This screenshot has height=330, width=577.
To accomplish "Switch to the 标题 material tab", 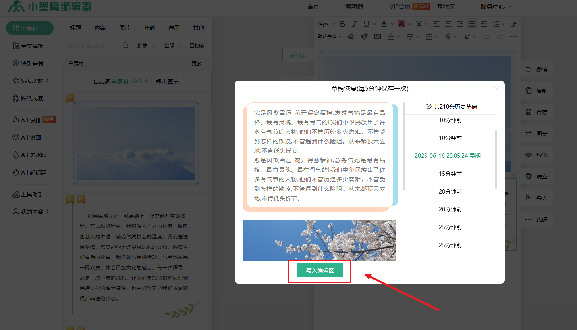I will click(75, 28).
